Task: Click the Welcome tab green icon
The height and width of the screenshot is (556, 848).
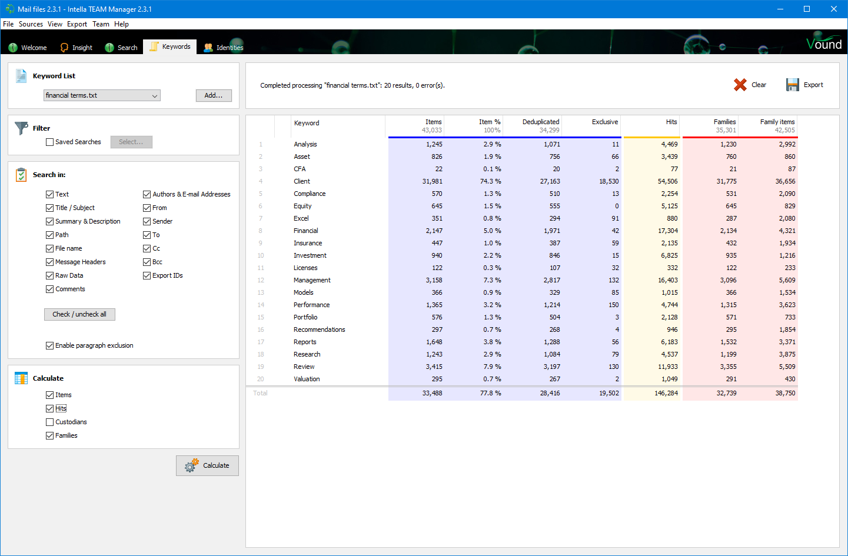Action: 13,48
